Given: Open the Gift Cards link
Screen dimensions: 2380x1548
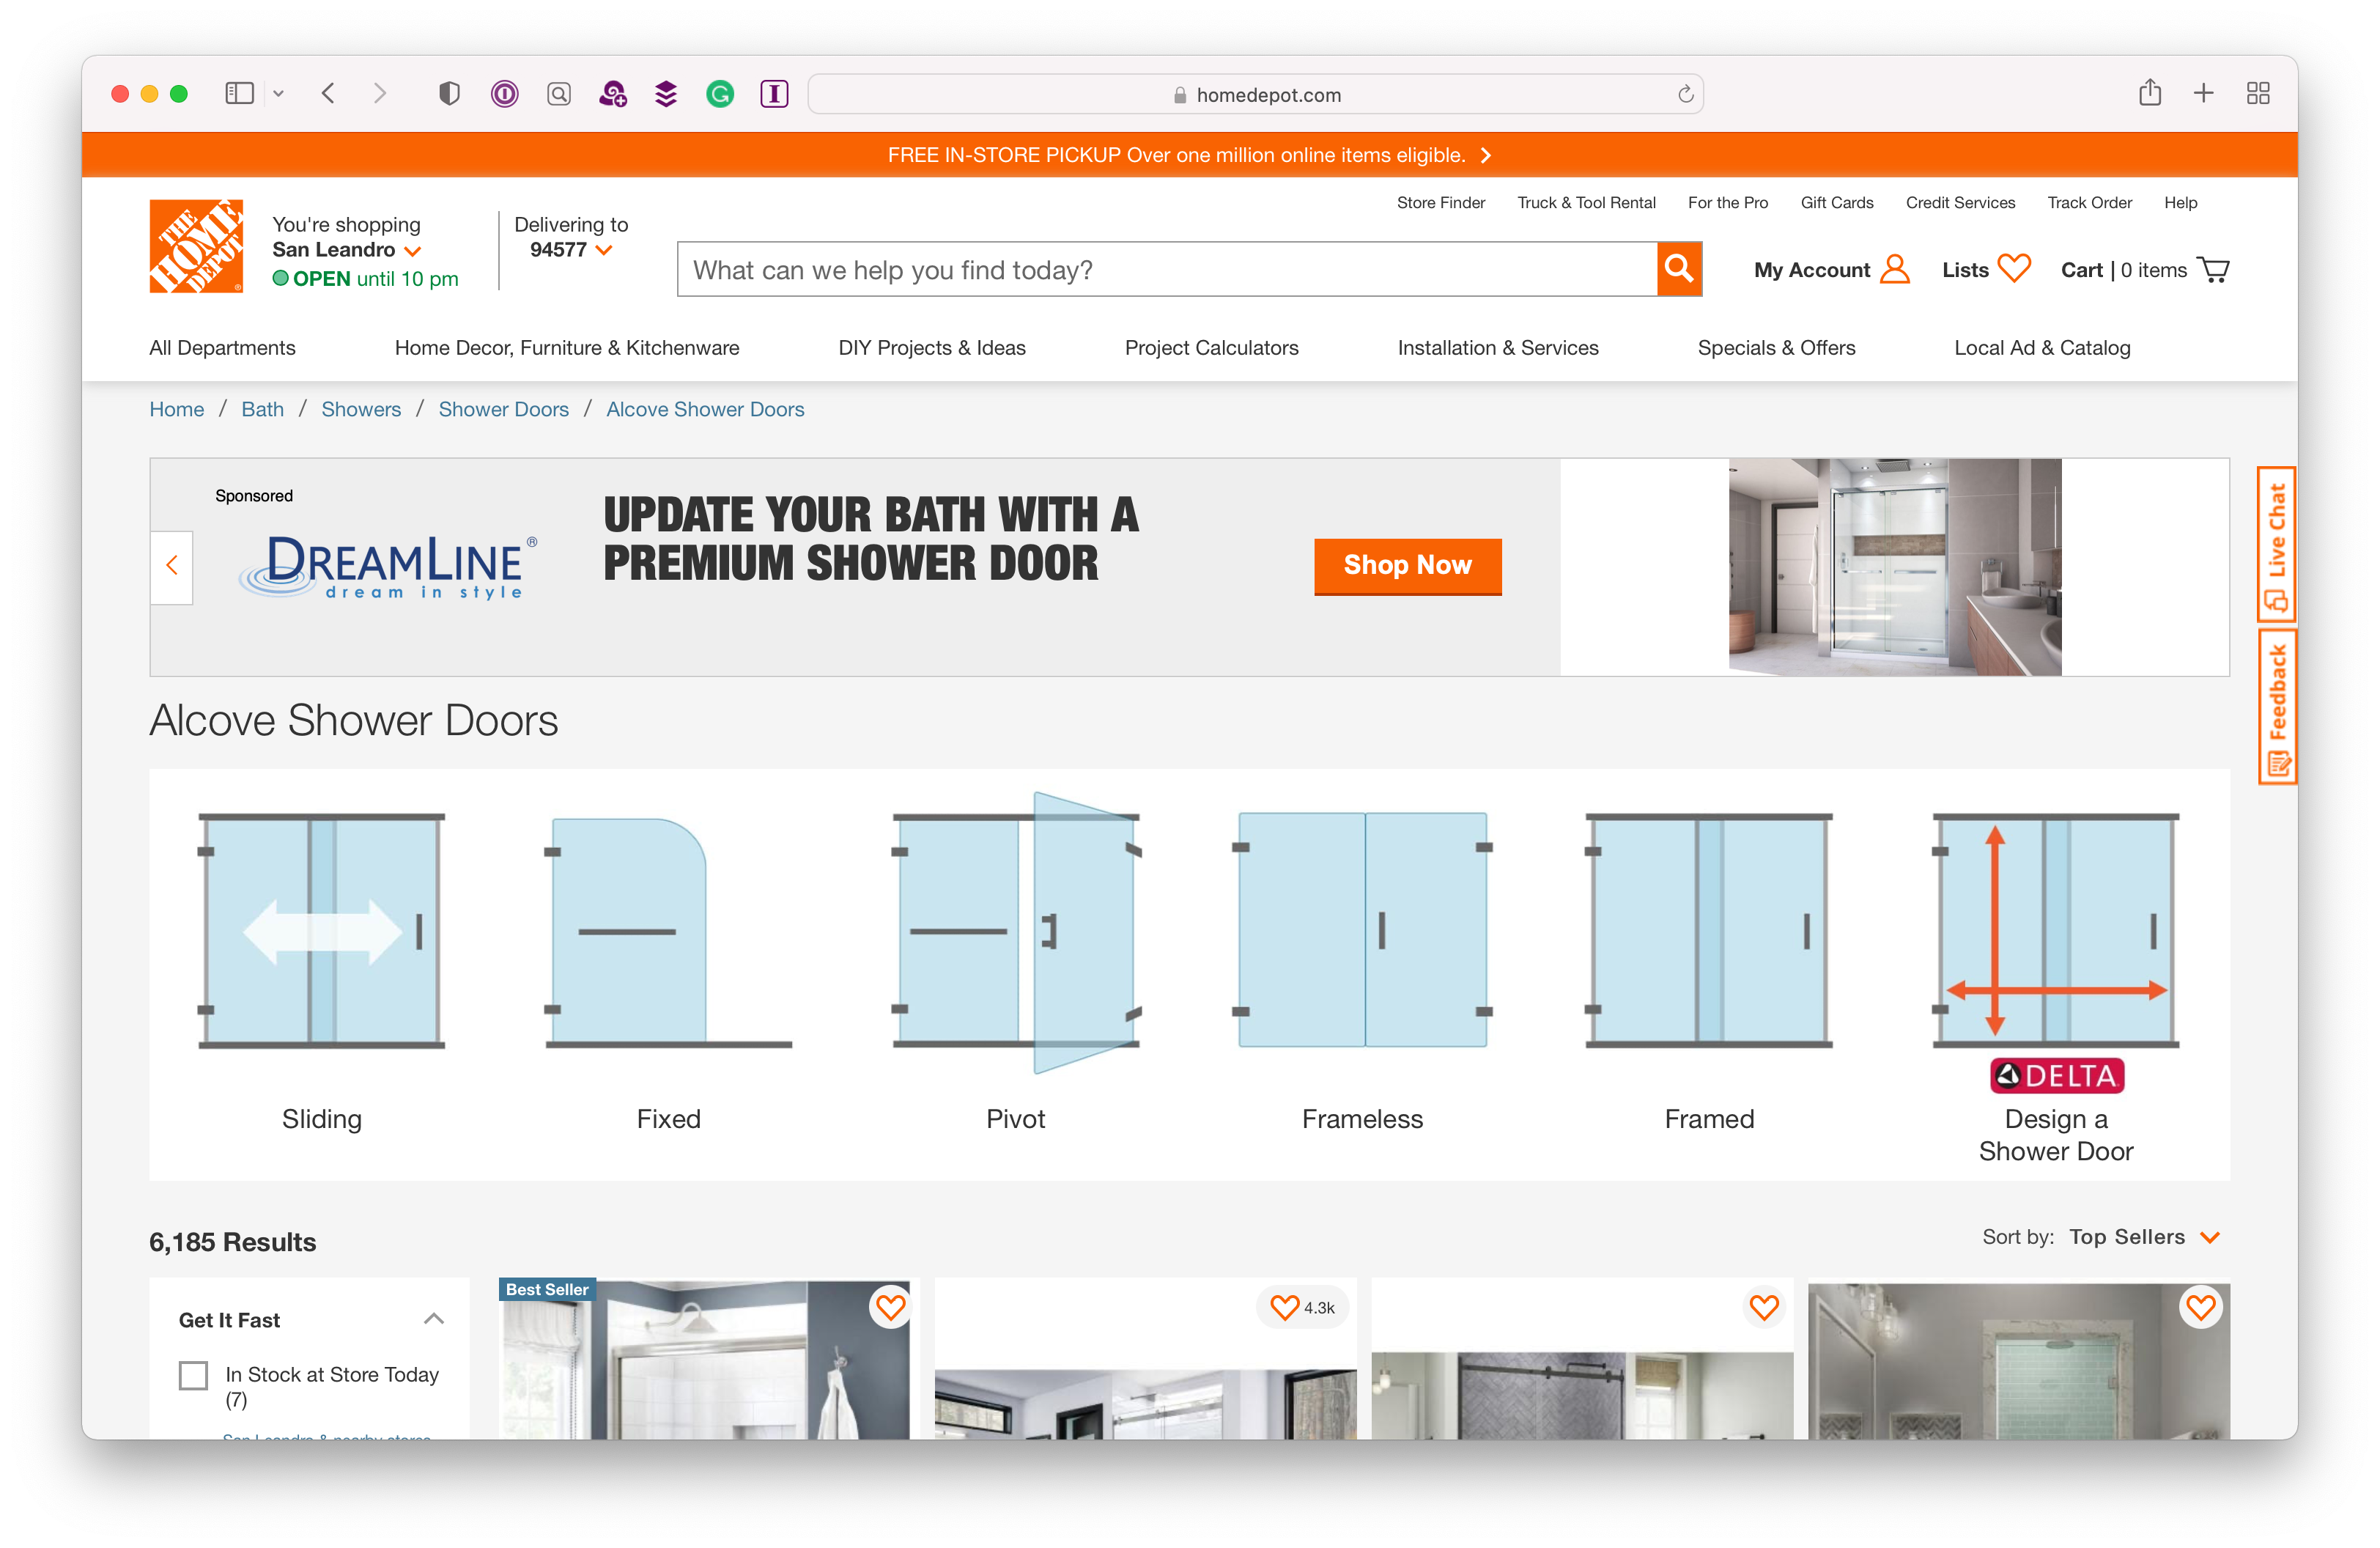Looking at the screenshot, I should [1836, 203].
